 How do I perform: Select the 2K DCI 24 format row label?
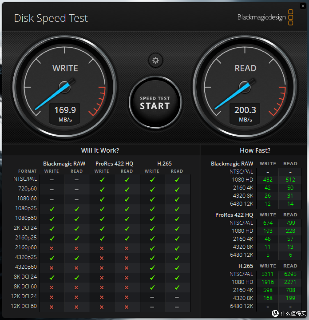click(25, 228)
